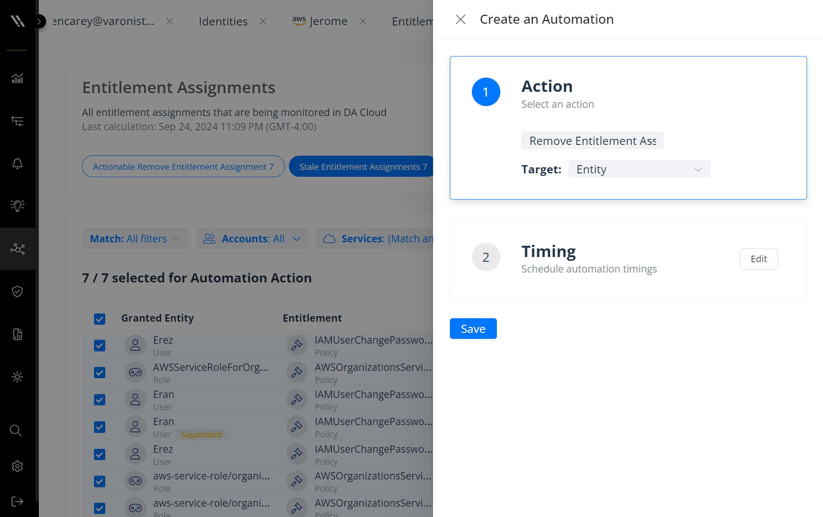The height and width of the screenshot is (517, 823).
Task: Close the encarey@varonist tab
Action: click(170, 21)
